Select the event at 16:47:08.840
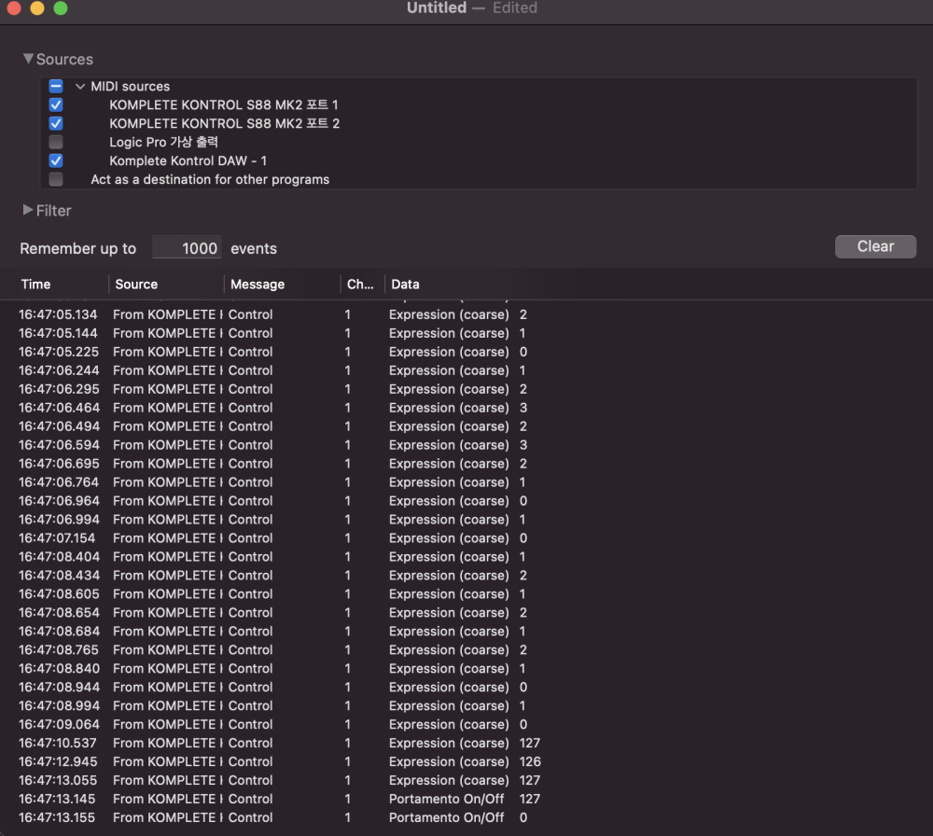This screenshot has height=836, width=933. [466, 669]
